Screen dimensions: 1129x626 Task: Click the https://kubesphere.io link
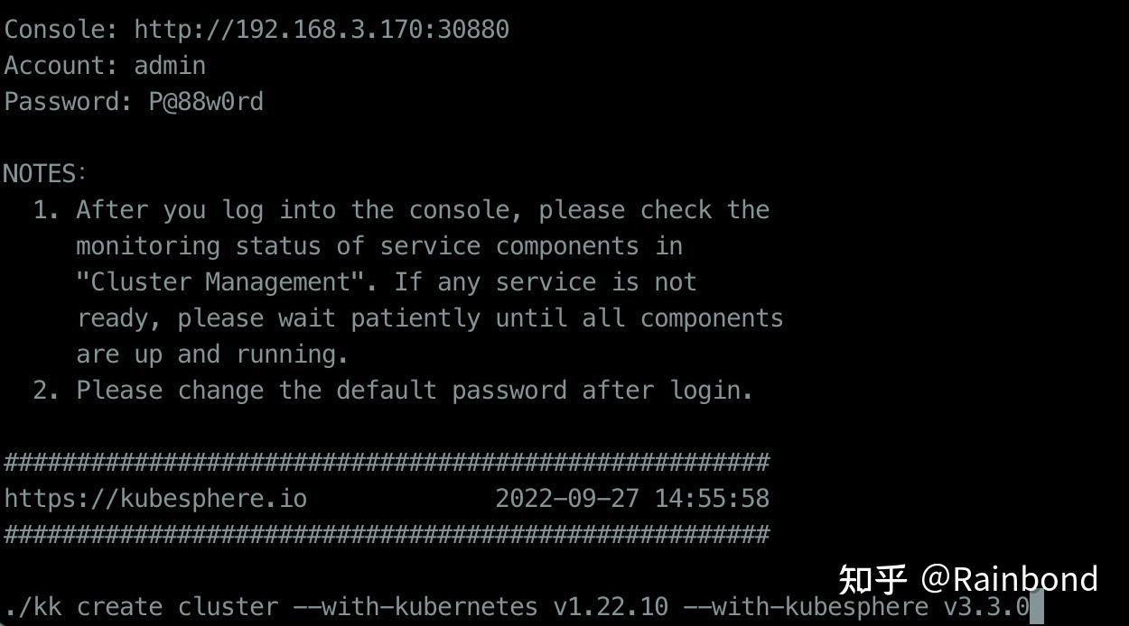tap(155, 498)
